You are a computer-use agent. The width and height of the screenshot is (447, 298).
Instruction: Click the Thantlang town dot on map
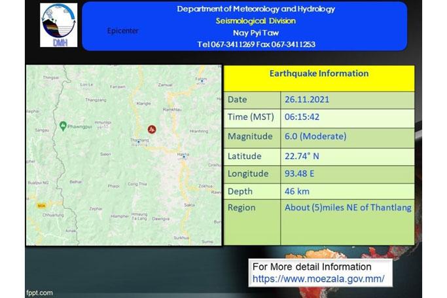(139, 141)
